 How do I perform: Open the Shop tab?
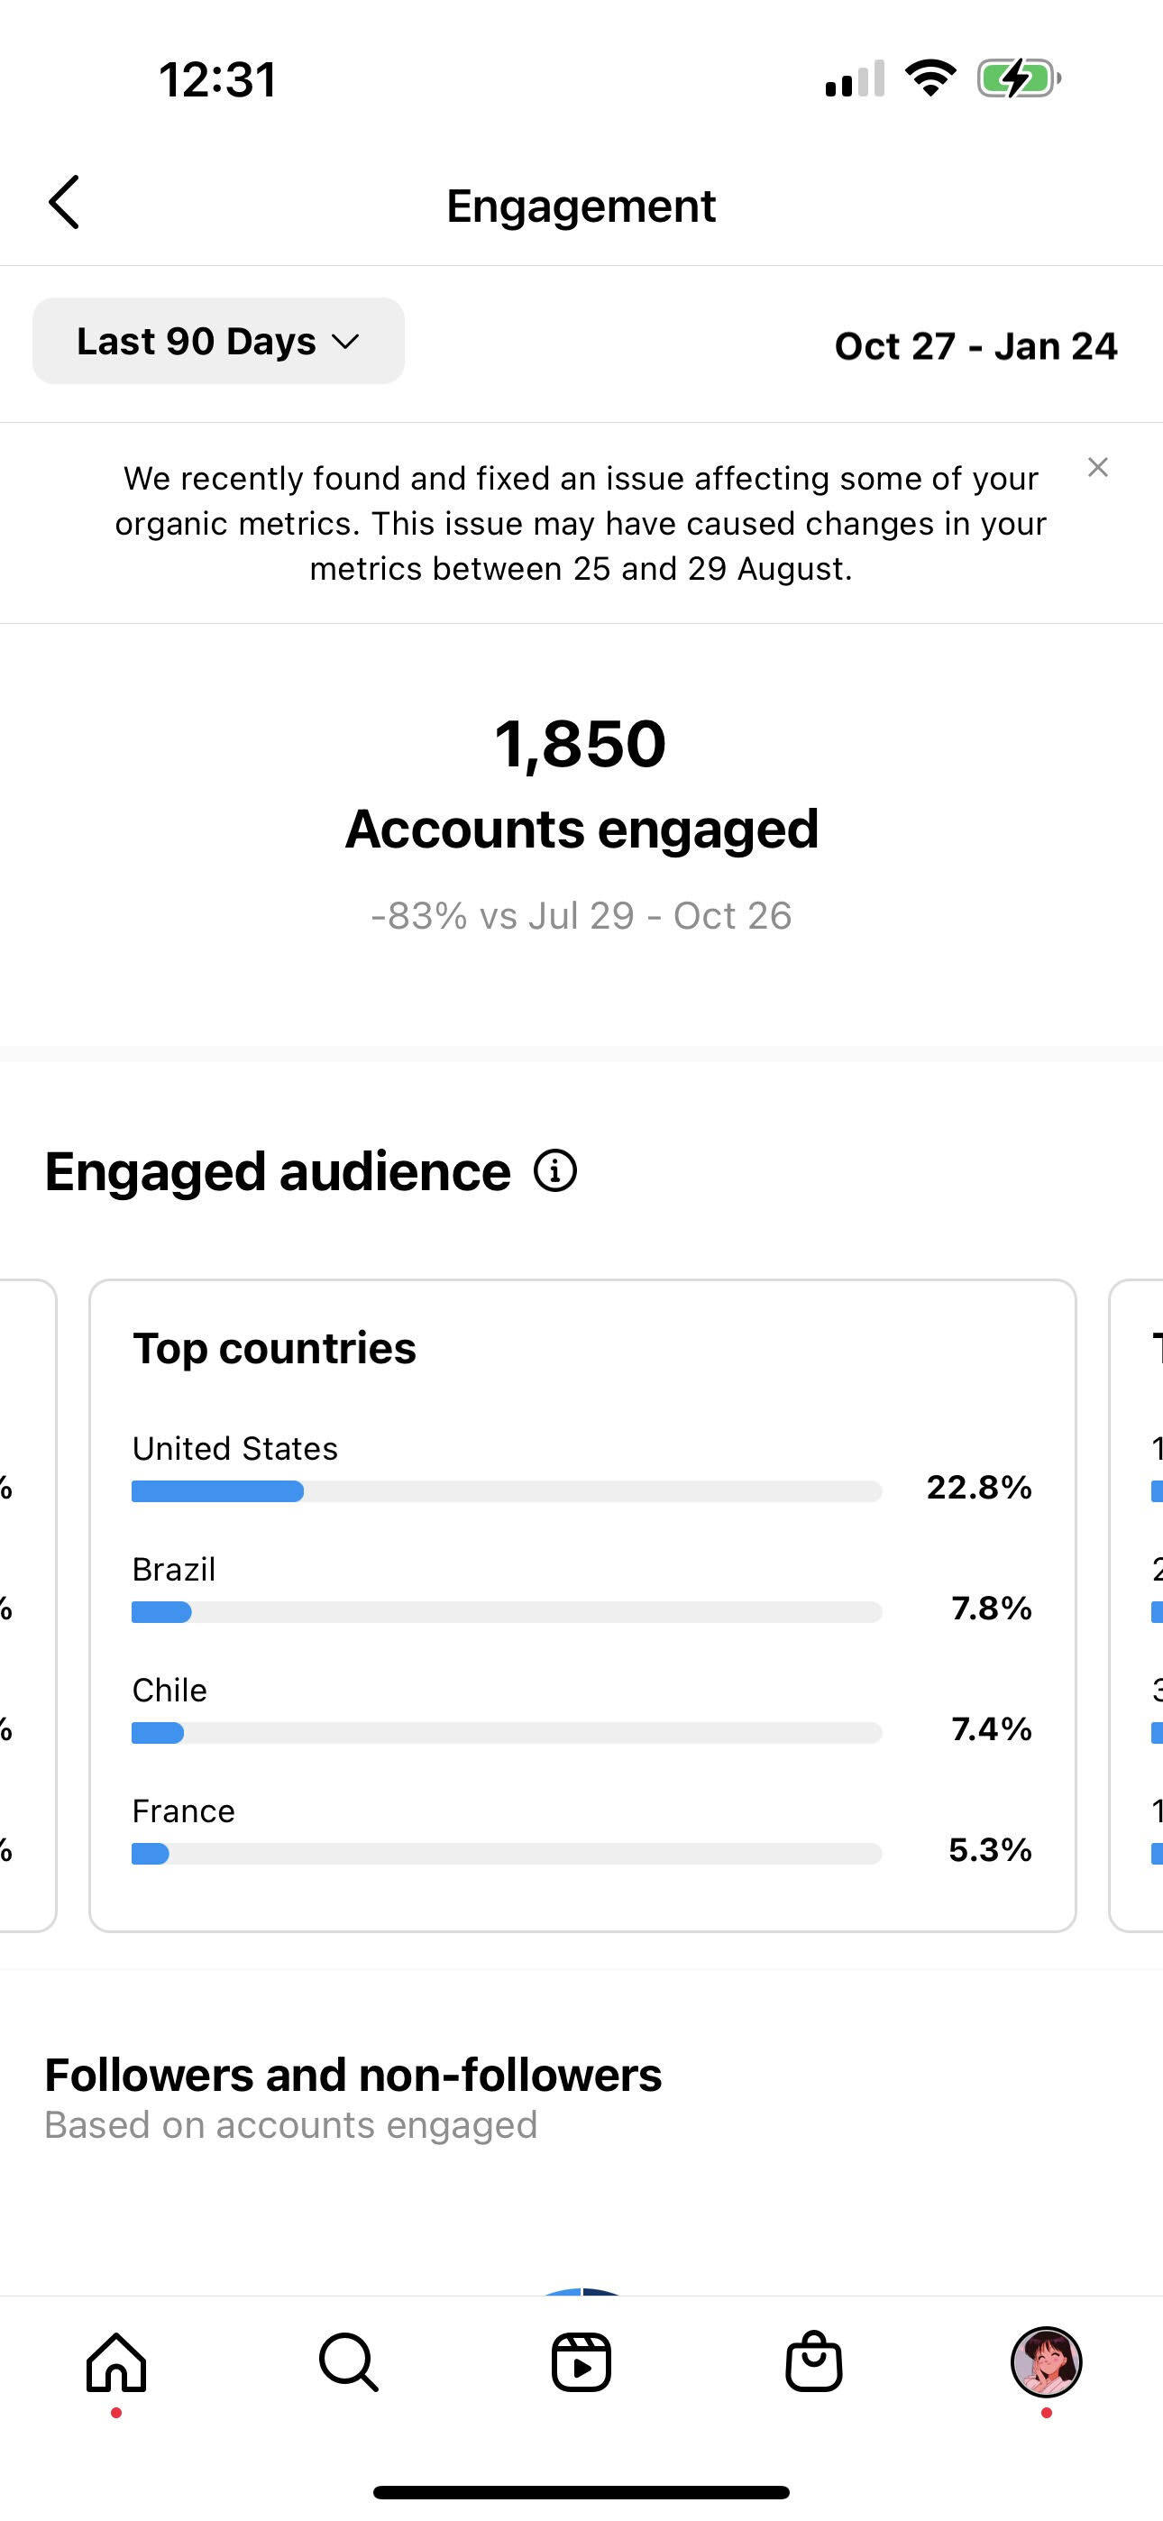pos(813,2362)
